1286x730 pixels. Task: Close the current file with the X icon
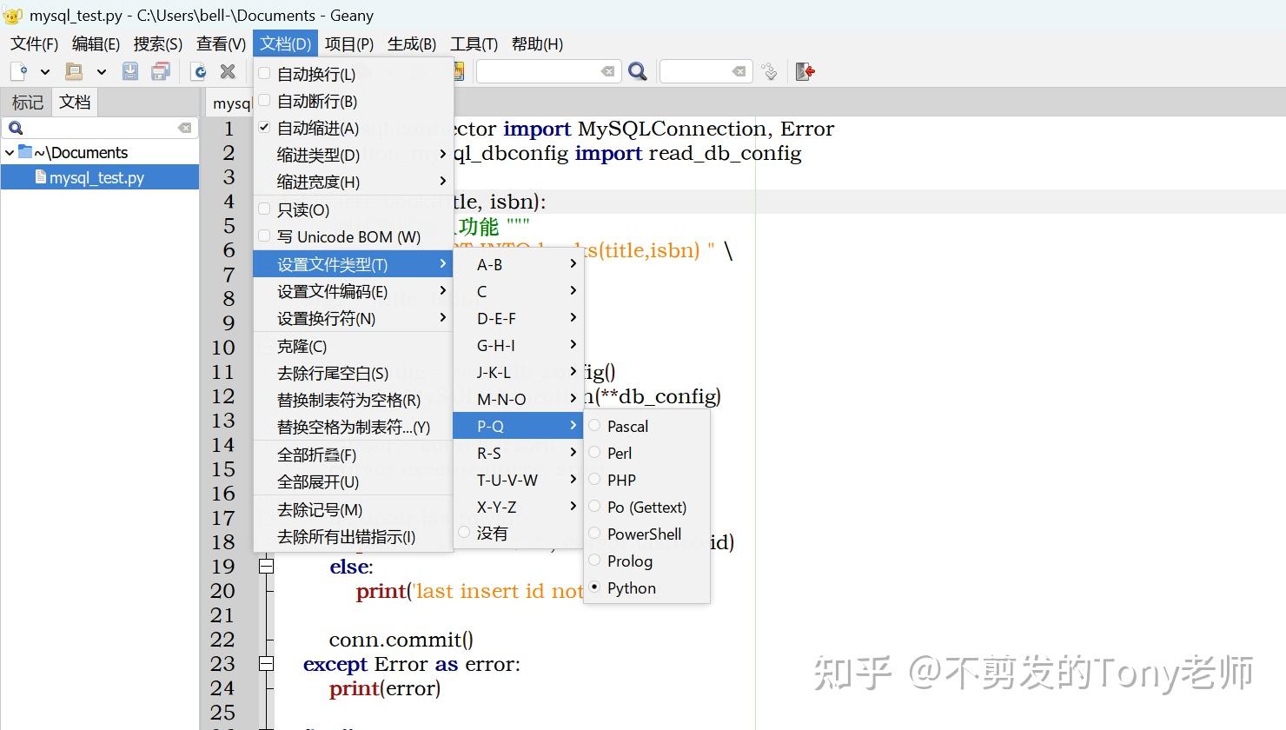[x=228, y=71]
